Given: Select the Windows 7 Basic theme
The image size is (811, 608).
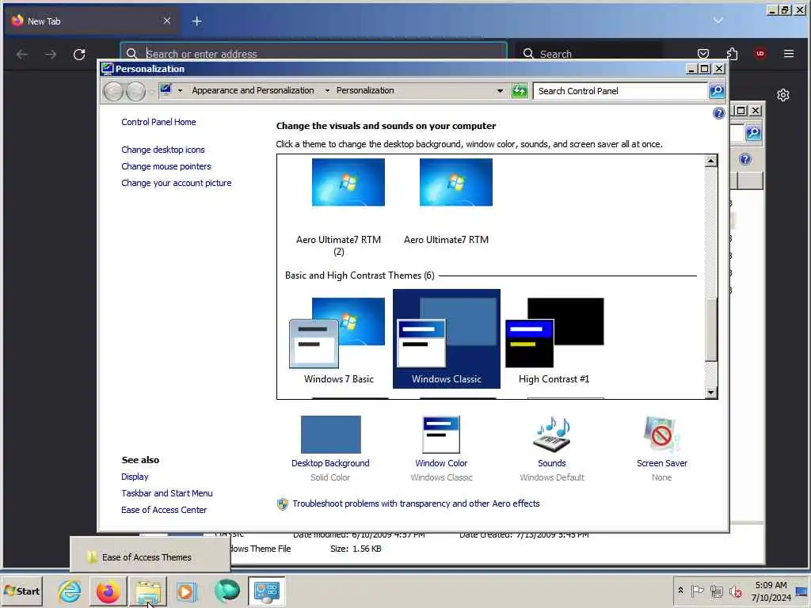Looking at the screenshot, I should [339, 339].
